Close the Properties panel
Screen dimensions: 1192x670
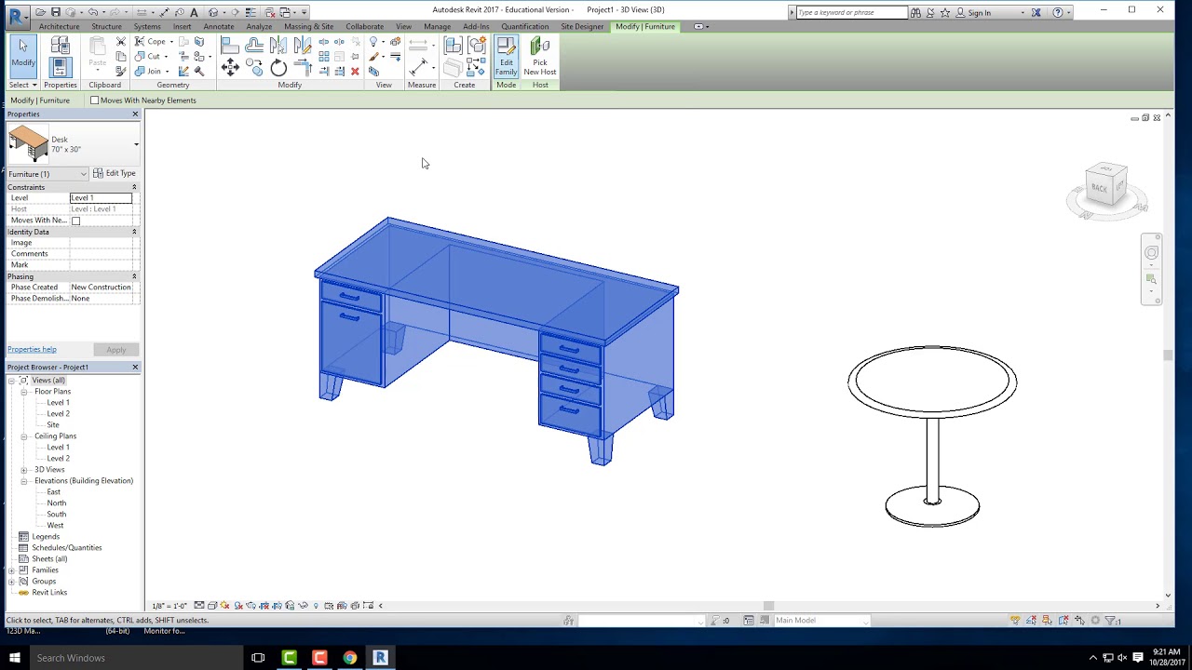point(135,114)
